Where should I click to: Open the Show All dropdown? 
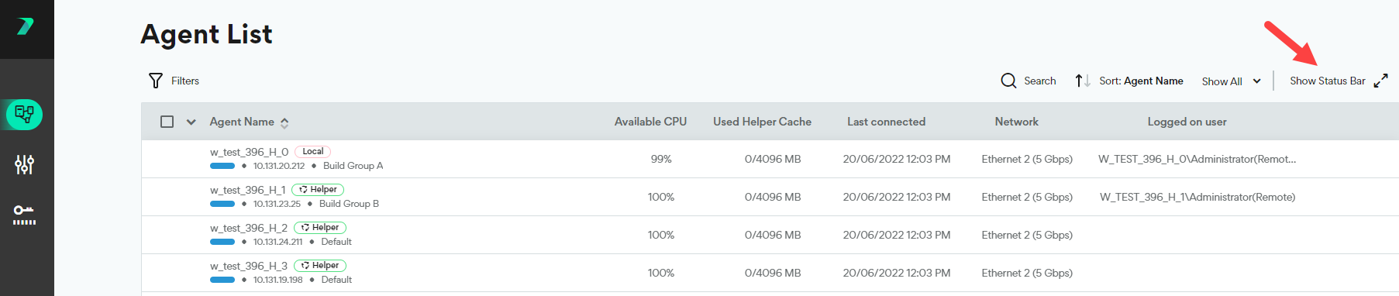point(1231,81)
